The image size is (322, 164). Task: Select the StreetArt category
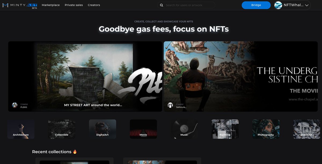click(x=306, y=129)
